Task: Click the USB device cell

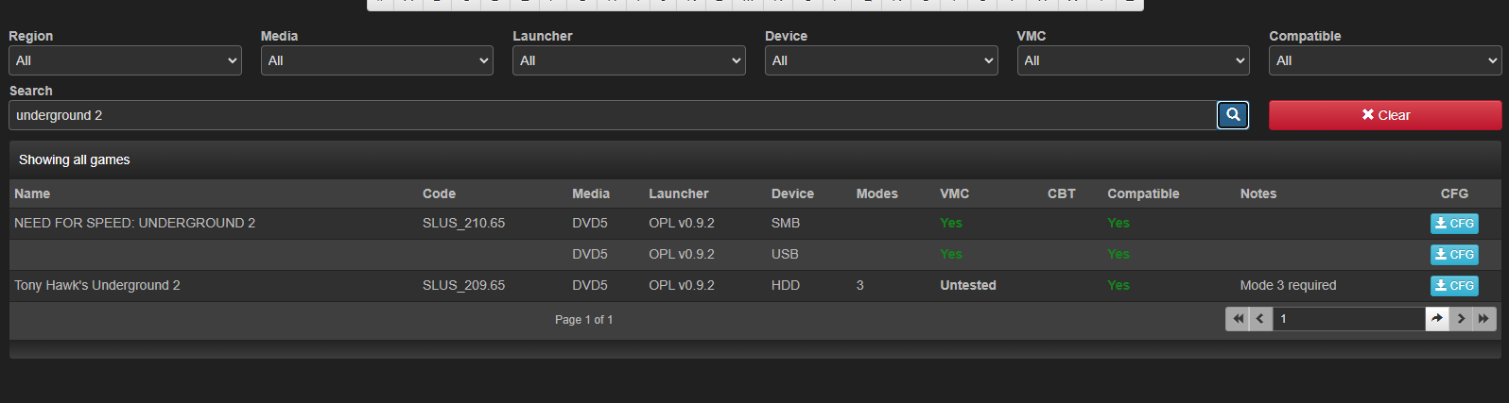Action: tap(785, 255)
